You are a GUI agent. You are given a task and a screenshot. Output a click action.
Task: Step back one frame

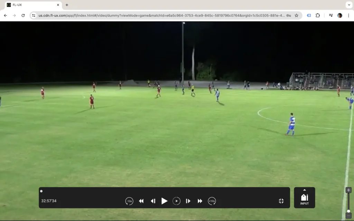(x=153, y=201)
